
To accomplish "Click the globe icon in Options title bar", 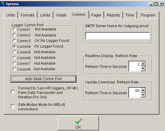I will 3,4.
